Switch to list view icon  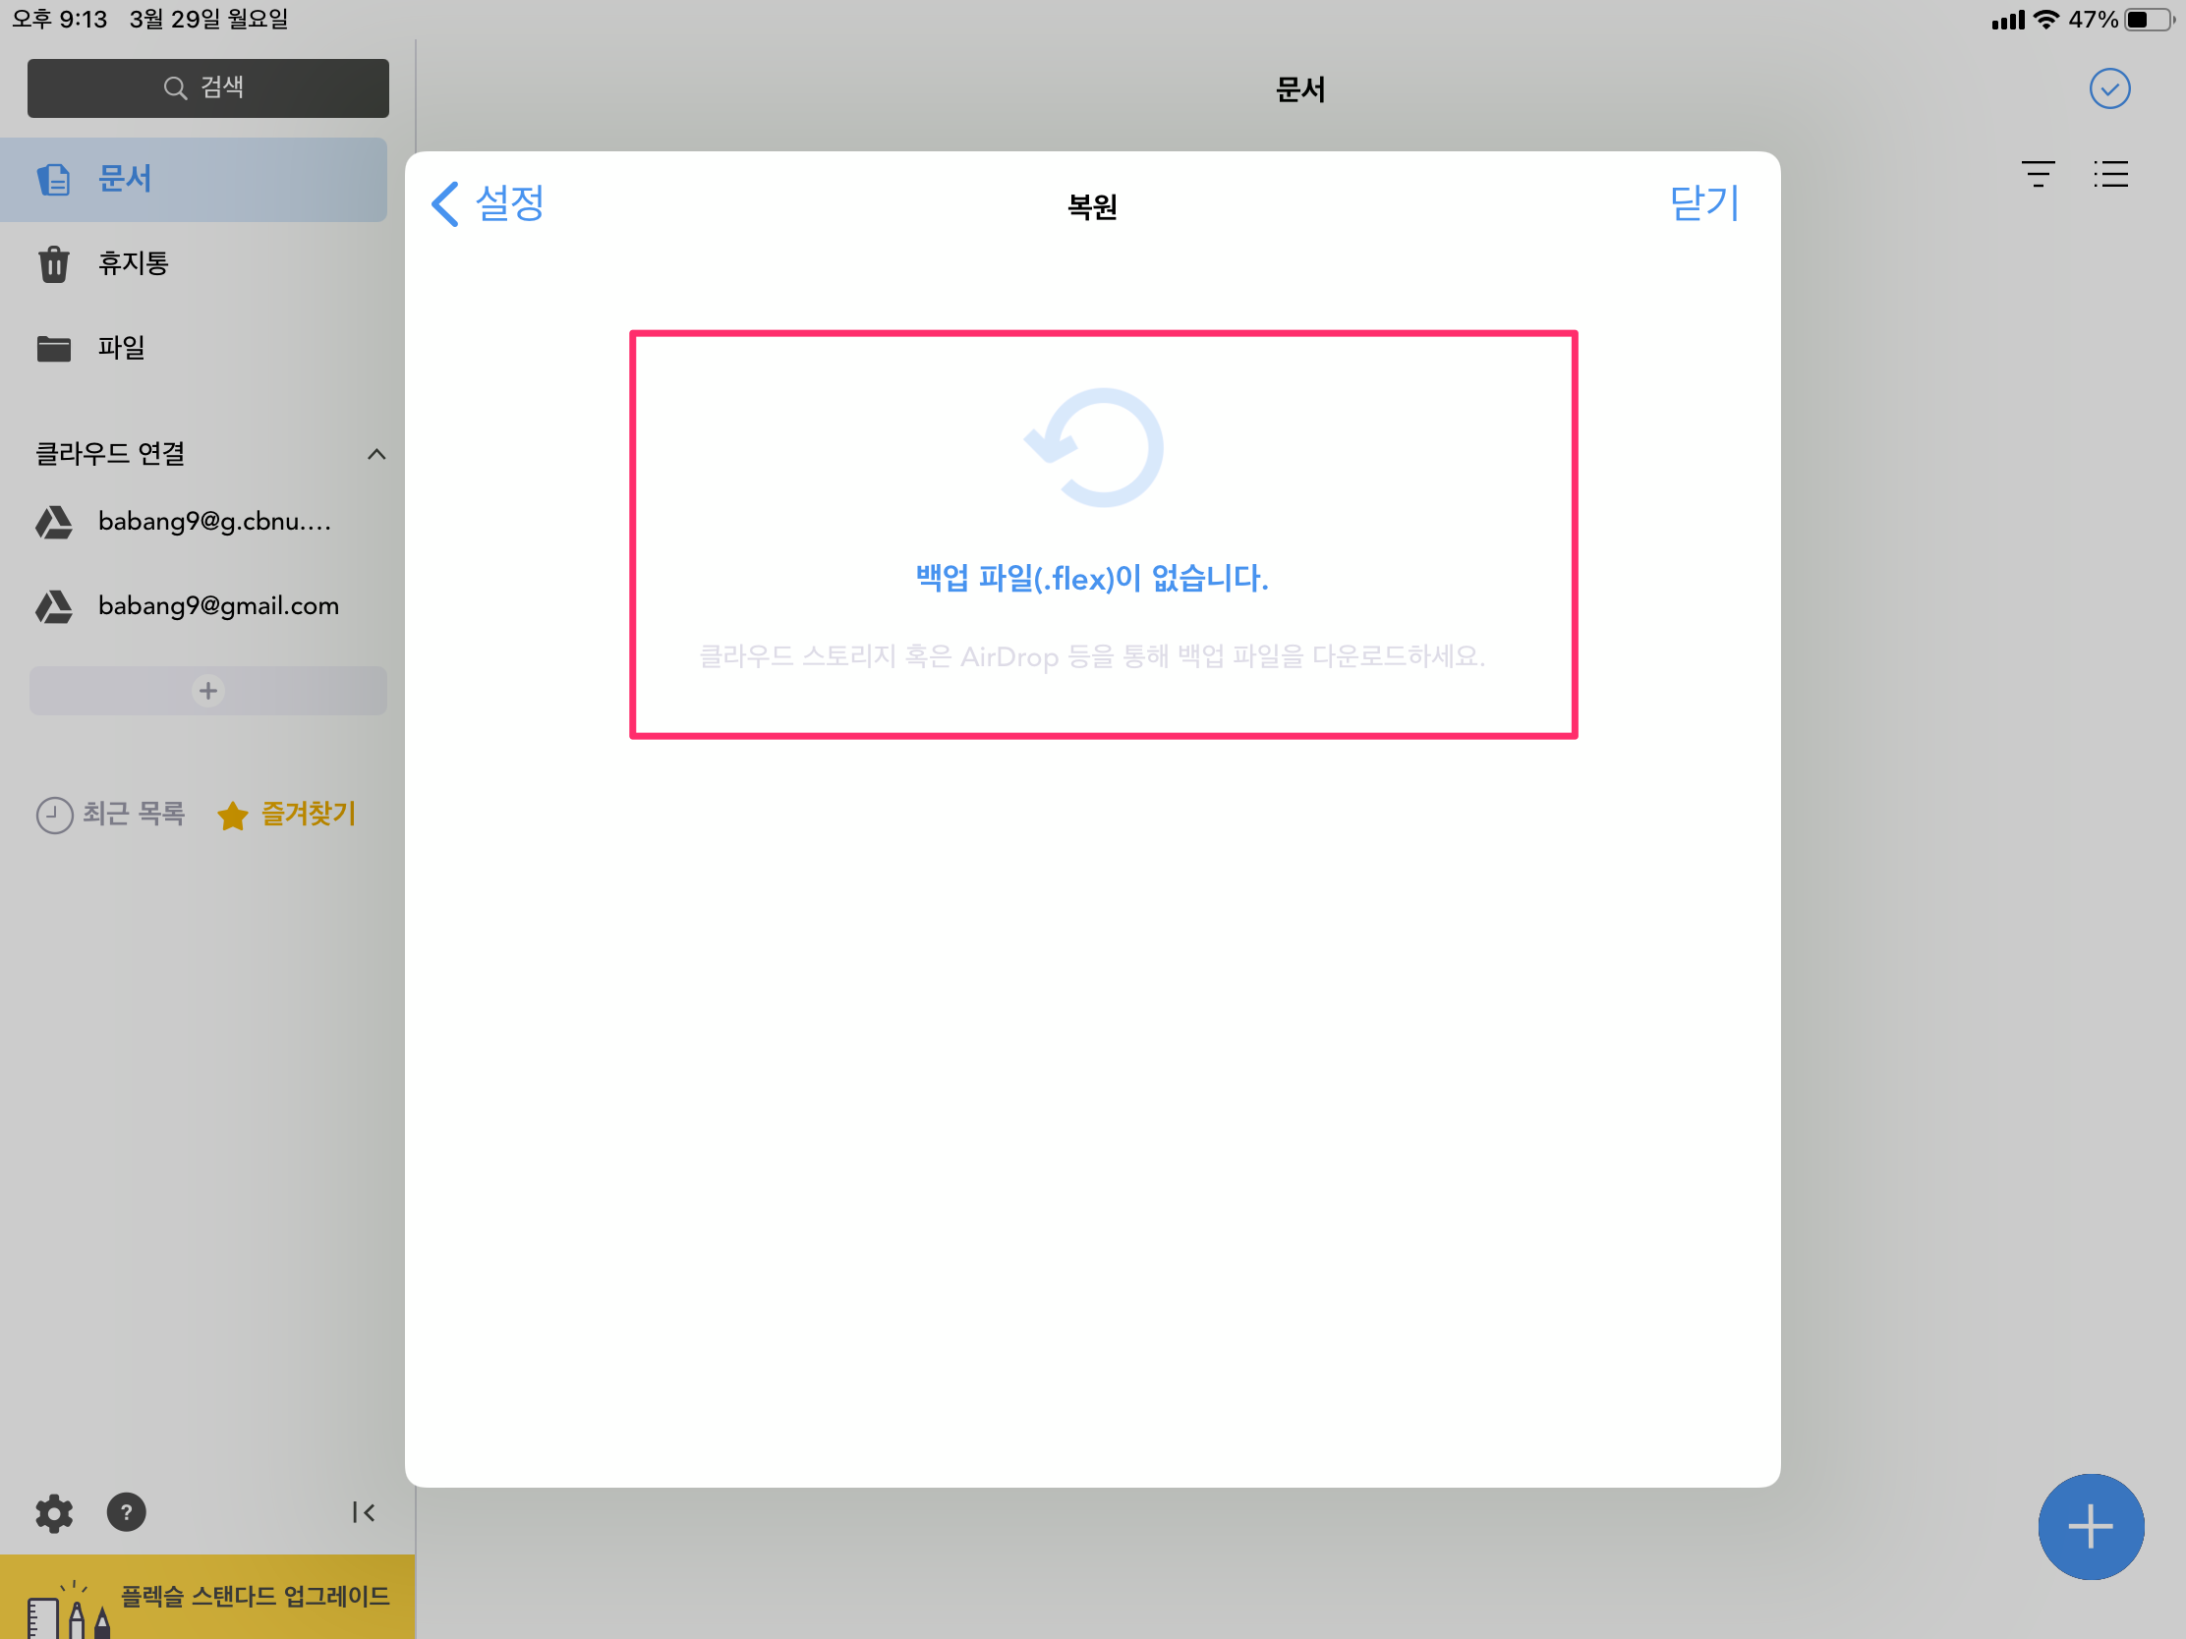point(2110,174)
